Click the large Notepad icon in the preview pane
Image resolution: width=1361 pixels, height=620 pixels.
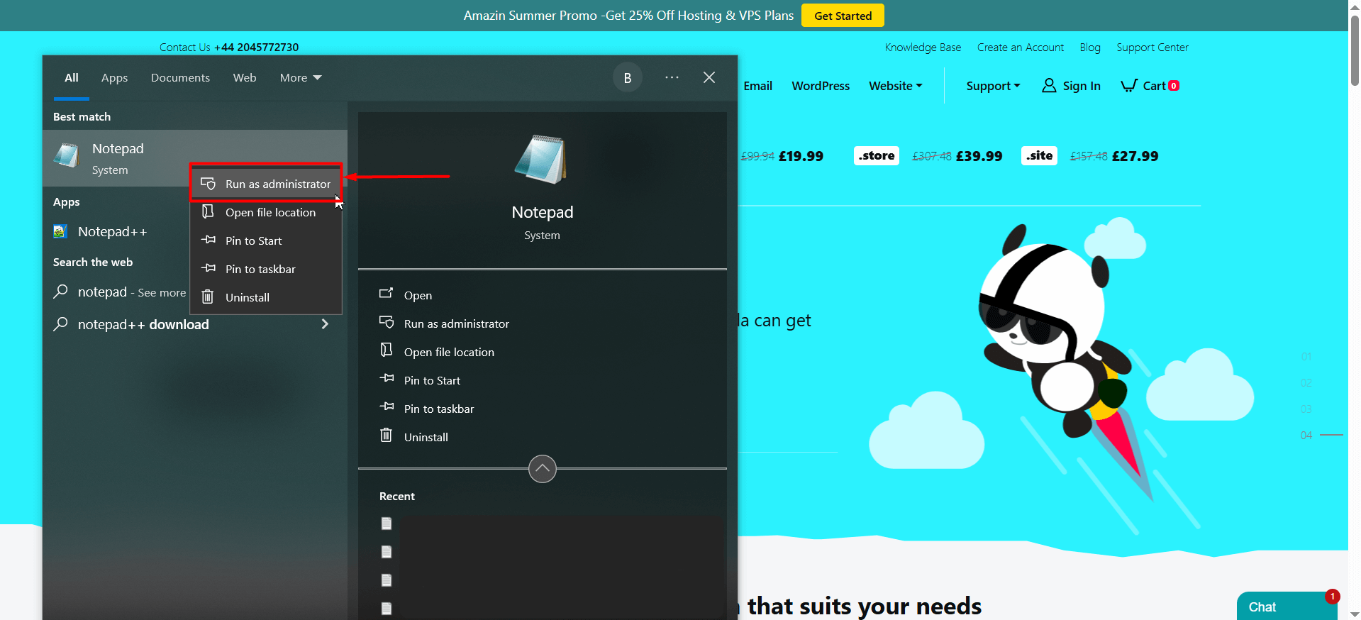point(542,160)
